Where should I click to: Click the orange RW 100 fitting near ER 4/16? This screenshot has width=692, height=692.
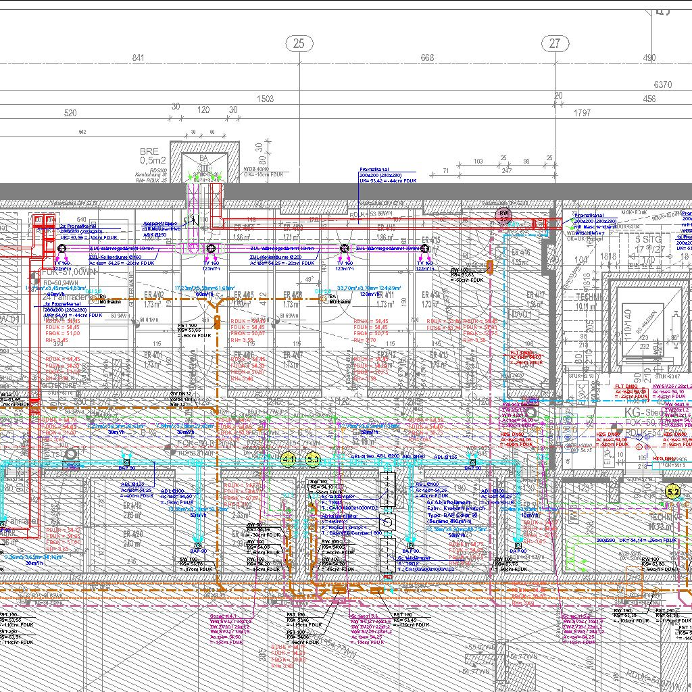[x=491, y=267]
